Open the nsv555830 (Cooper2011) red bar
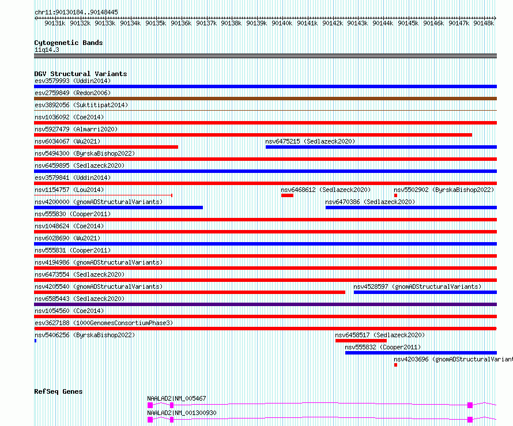The image size is (513, 426). click(x=265, y=220)
